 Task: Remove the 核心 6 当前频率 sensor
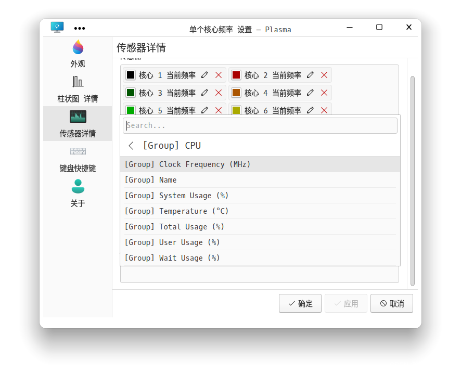324,110
